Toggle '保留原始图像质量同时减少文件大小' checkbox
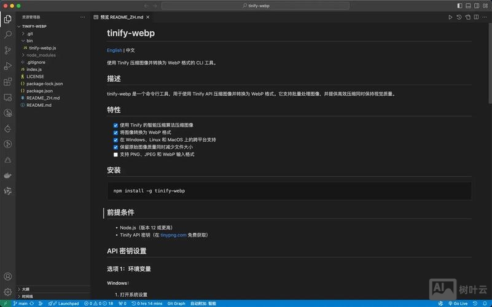 click(115, 147)
